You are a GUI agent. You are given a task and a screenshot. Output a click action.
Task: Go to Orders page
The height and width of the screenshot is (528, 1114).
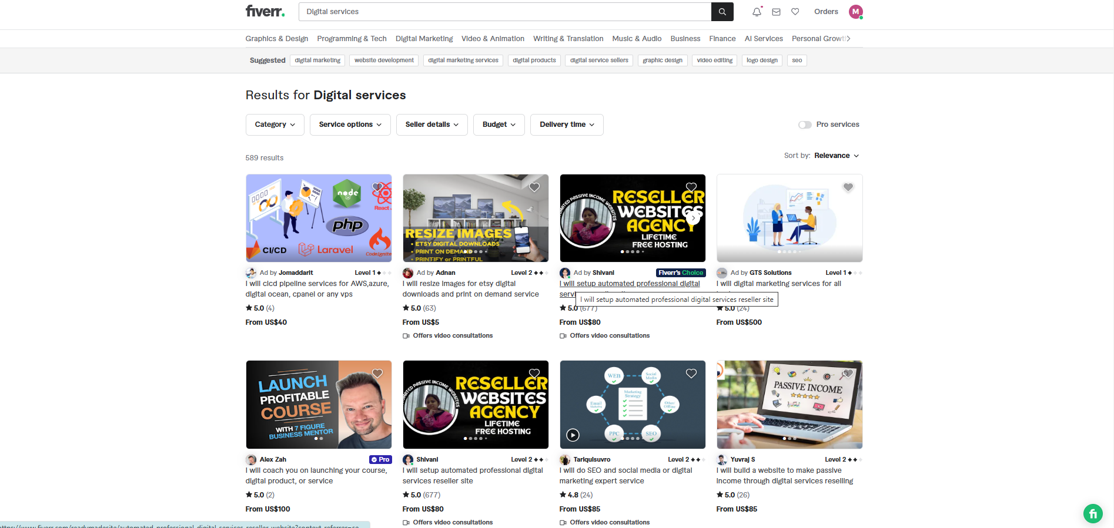(x=826, y=12)
